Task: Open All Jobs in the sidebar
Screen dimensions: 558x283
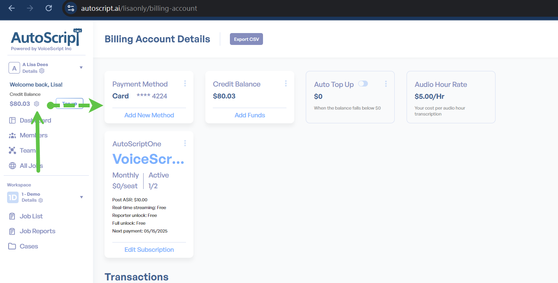Action: (31, 166)
